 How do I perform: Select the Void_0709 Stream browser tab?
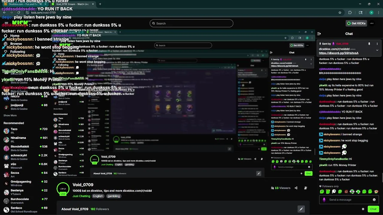73,4
